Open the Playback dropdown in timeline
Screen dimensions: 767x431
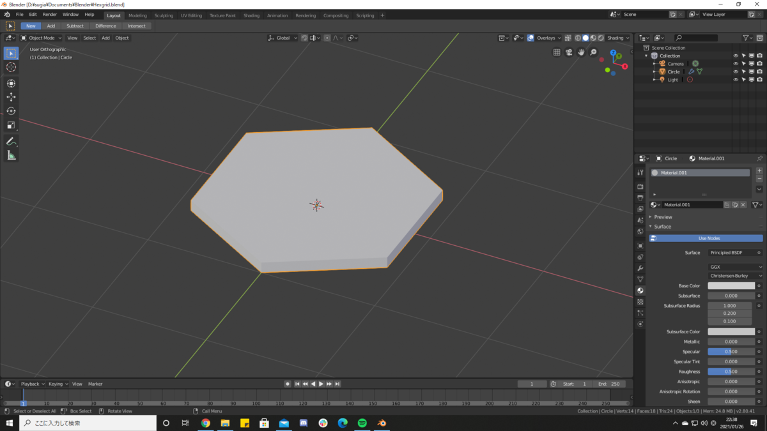[32, 384]
